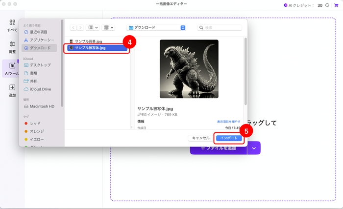Expand the arrow beside ファイルを追加
Screen dimensions: 343x209
click(254, 148)
